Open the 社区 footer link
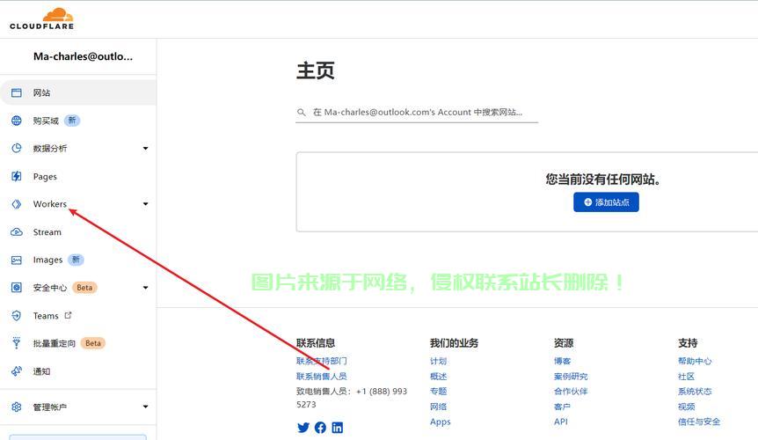This screenshot has height=440, width=758. [x=686, y=376]
